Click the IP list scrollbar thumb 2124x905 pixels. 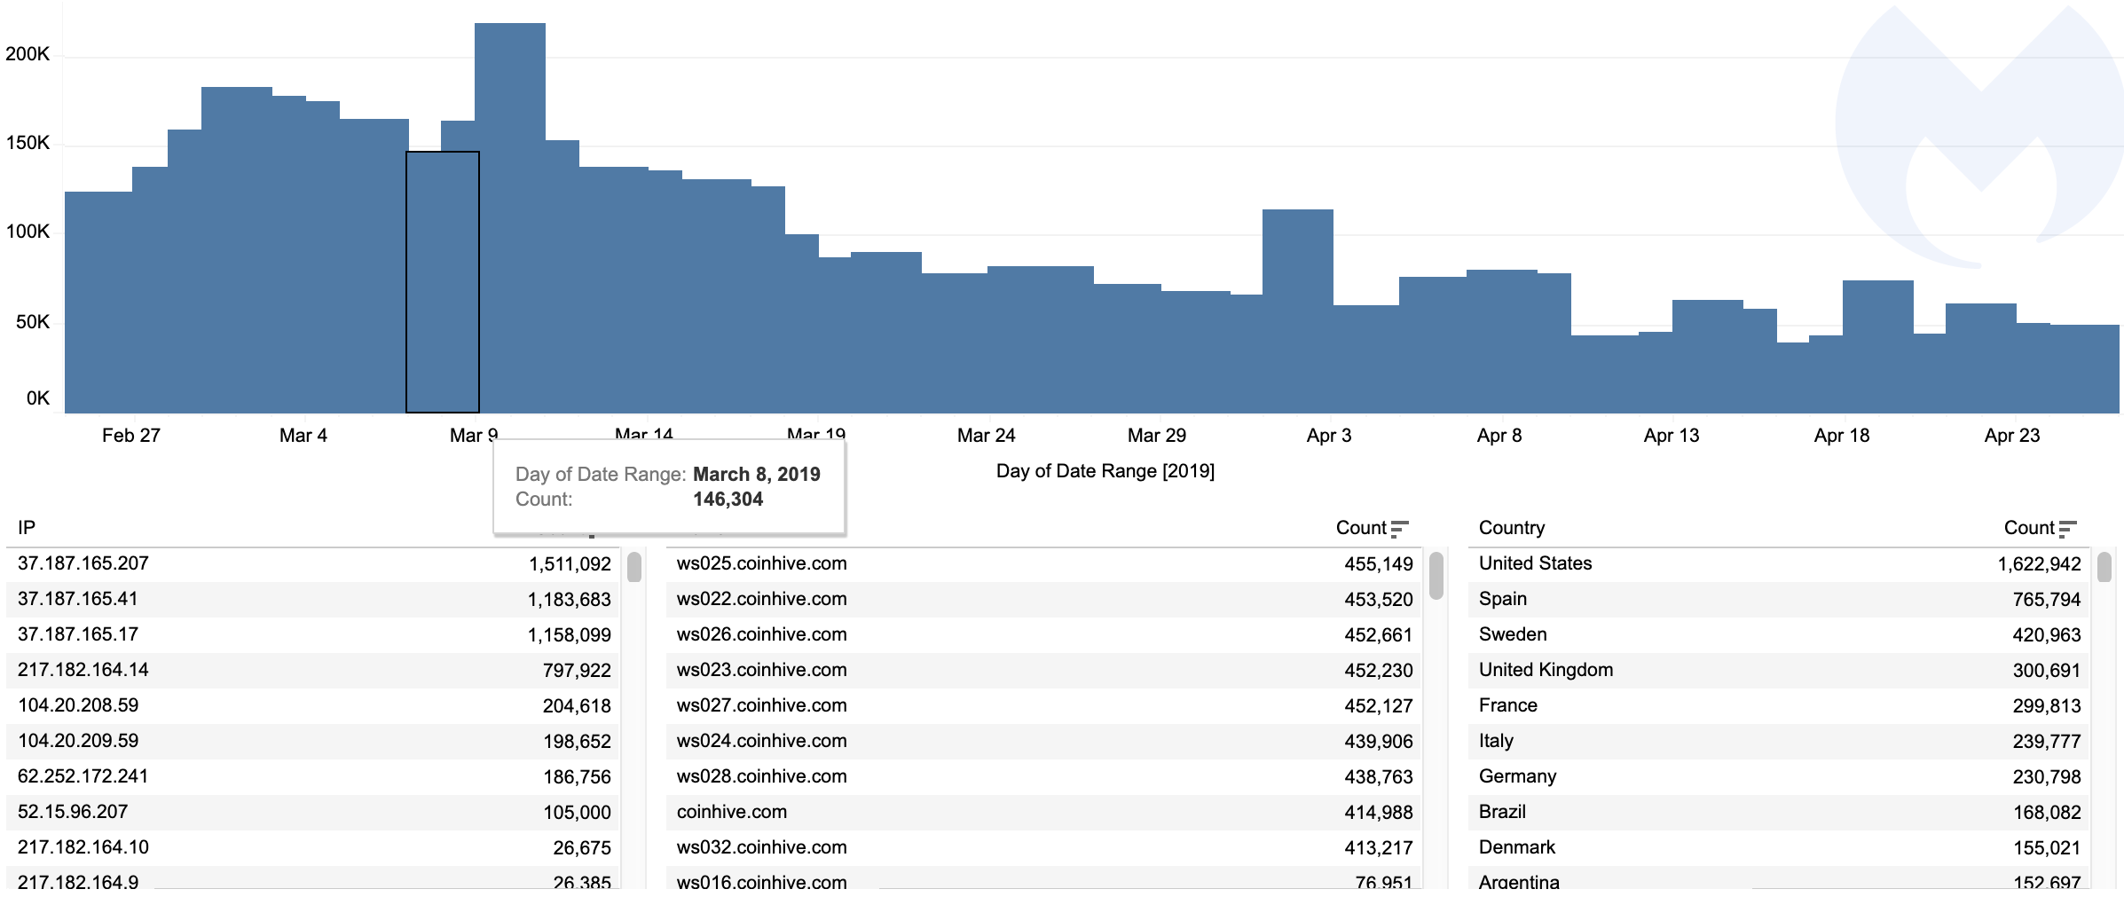pyautogui.click(x=634, y=567)
